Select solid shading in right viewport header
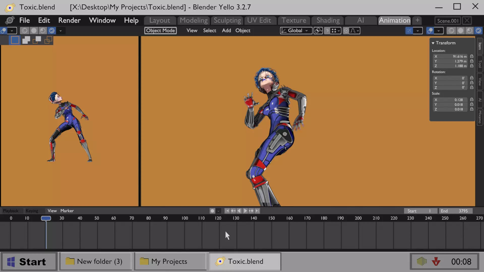The width and height of the screenshot is (484, 272). point(460,31)
